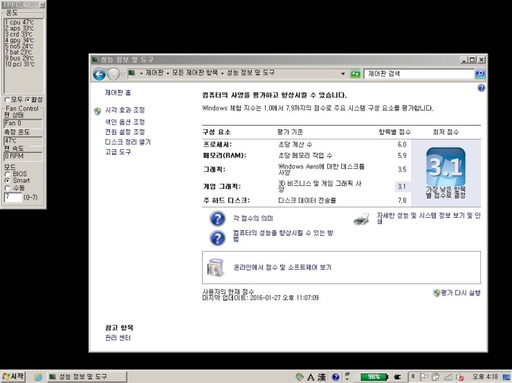Open 자세한 성능 및 시스템 정보 보기 link
The height and width of the screenshot is (383, 512).
click(x=428, y=218)
